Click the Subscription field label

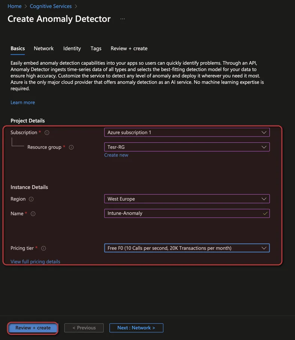24,133
